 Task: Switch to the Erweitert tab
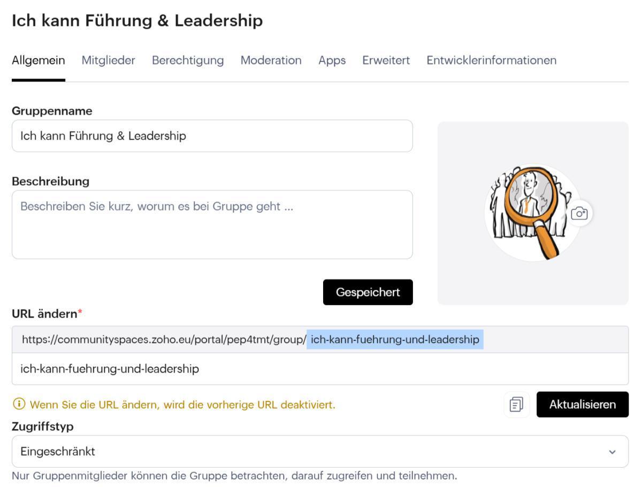coord(385,60)
